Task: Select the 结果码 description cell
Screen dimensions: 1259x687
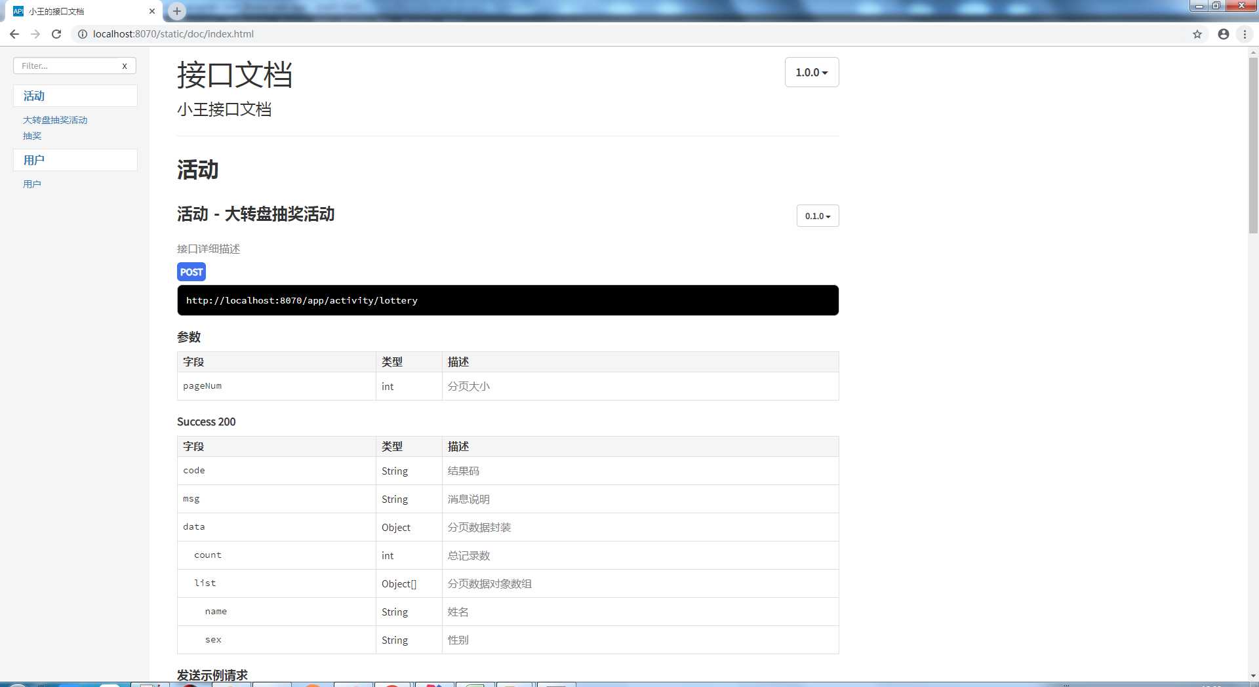Action: (x=640, y=471)
